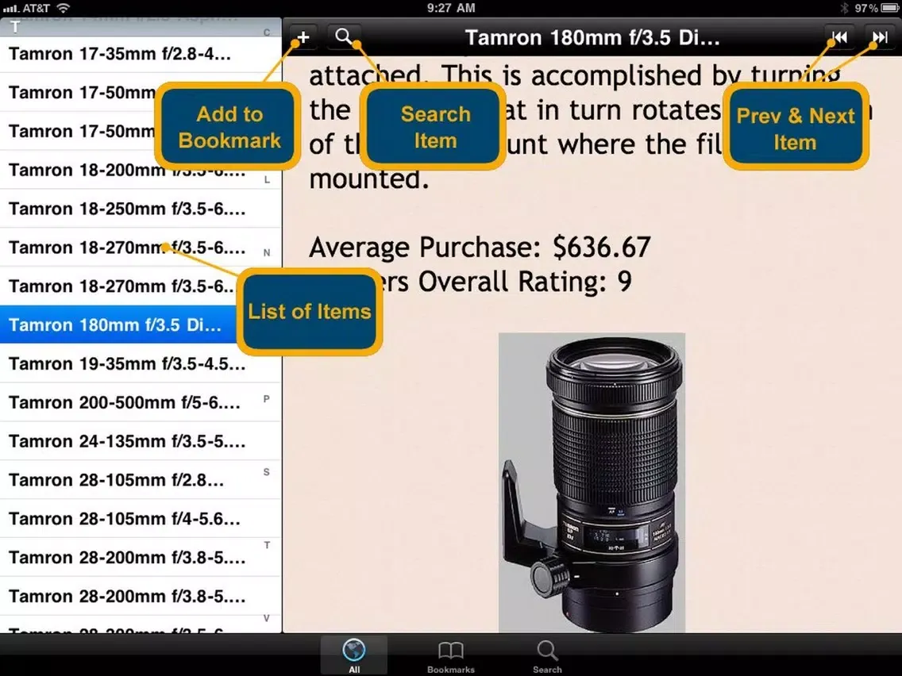Tap the Tamron 180mm lens photo
902x676 pixels.
coord(592,483)
